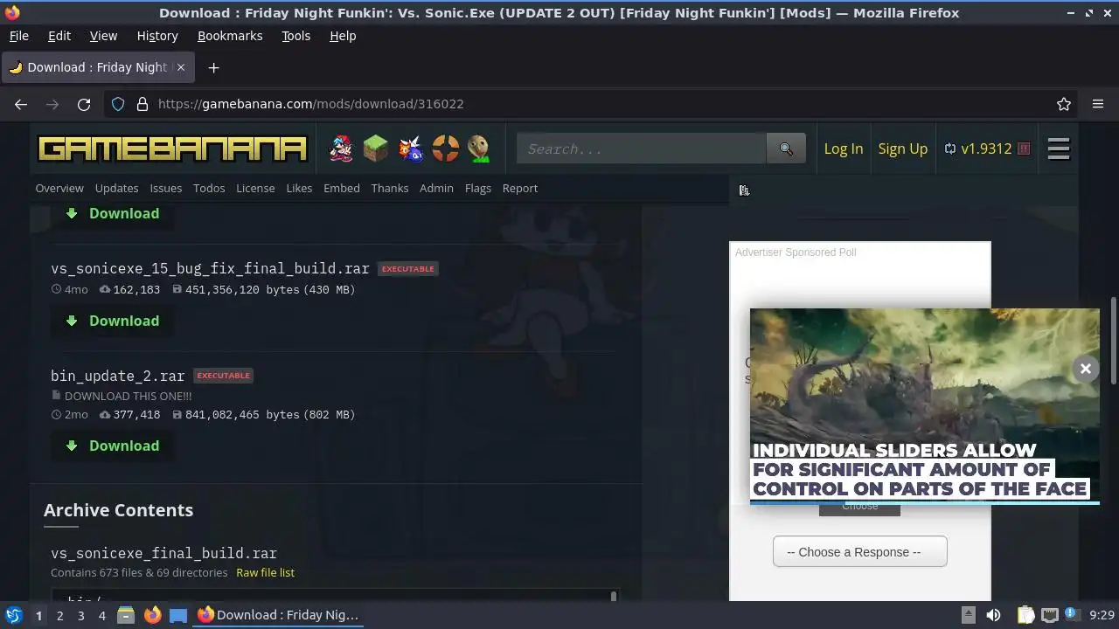Open the Friday Night Funkin' game icon
This screenshot has height=629, width=1119.
(x=341, y=149)
